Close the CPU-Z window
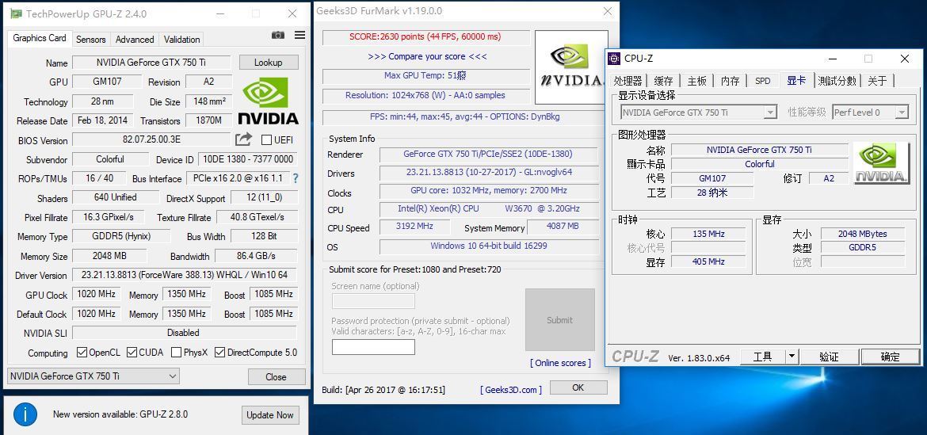Viewport: 927px width, 435px height. tap(905, 59)
